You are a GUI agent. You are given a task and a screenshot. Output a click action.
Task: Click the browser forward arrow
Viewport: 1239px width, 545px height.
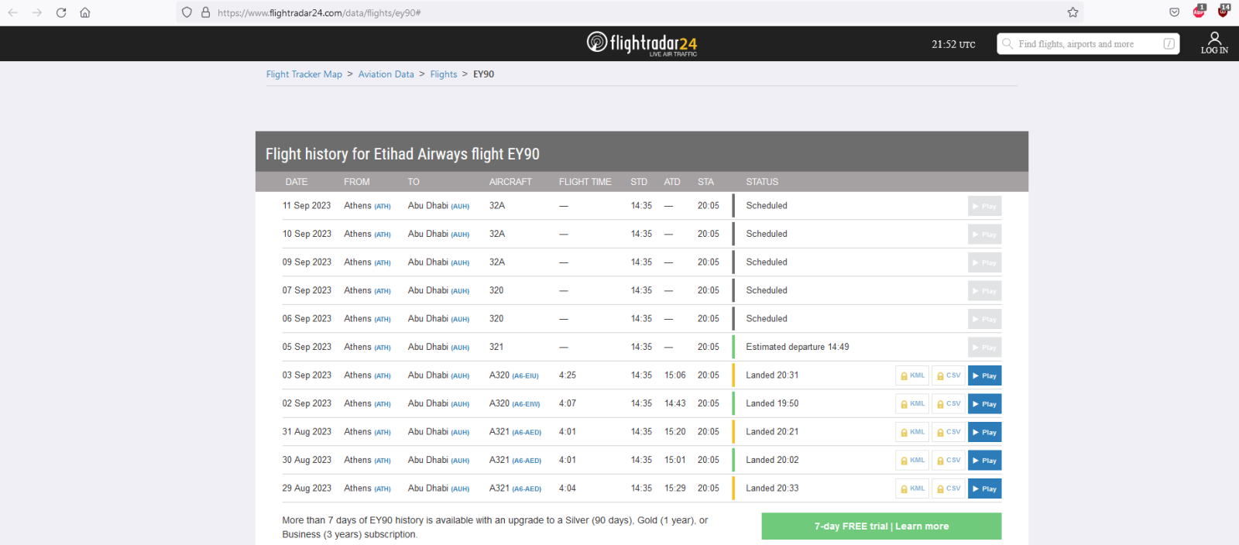(x=36, y=12)
